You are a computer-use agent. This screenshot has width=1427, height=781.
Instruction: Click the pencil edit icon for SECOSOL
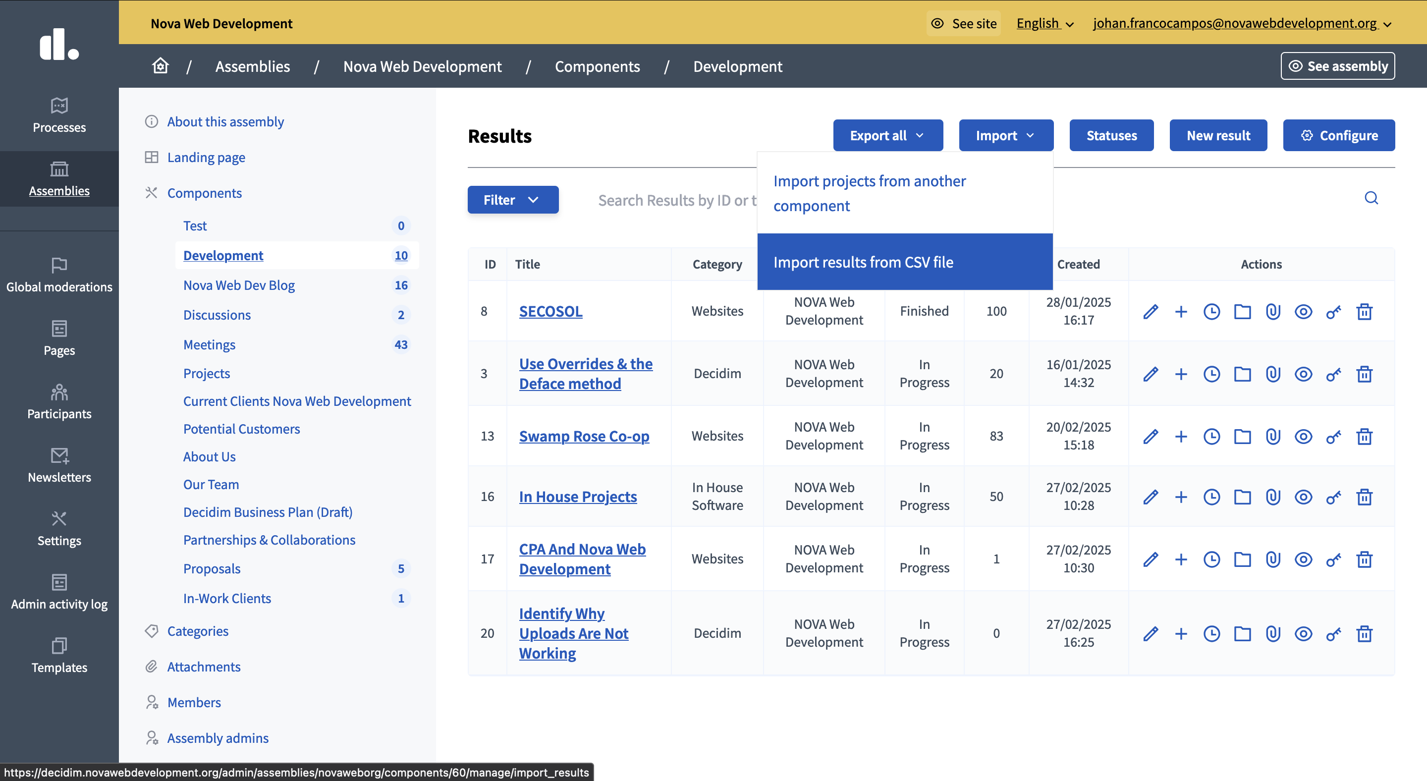tap(1151, 311)
